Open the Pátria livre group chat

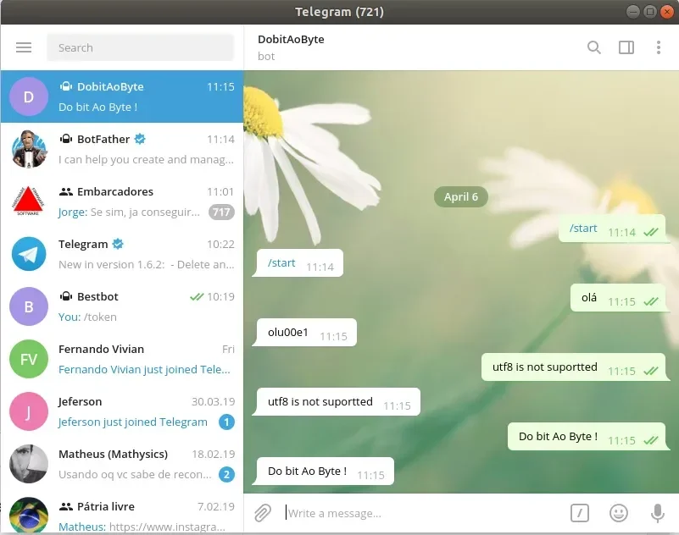122,512
